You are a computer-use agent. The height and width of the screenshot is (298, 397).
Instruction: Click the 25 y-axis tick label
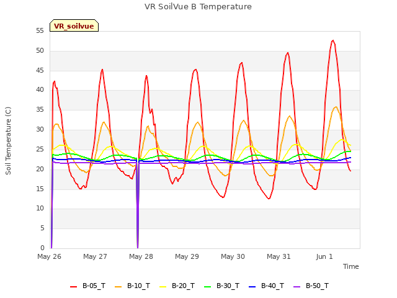(40, 149)
